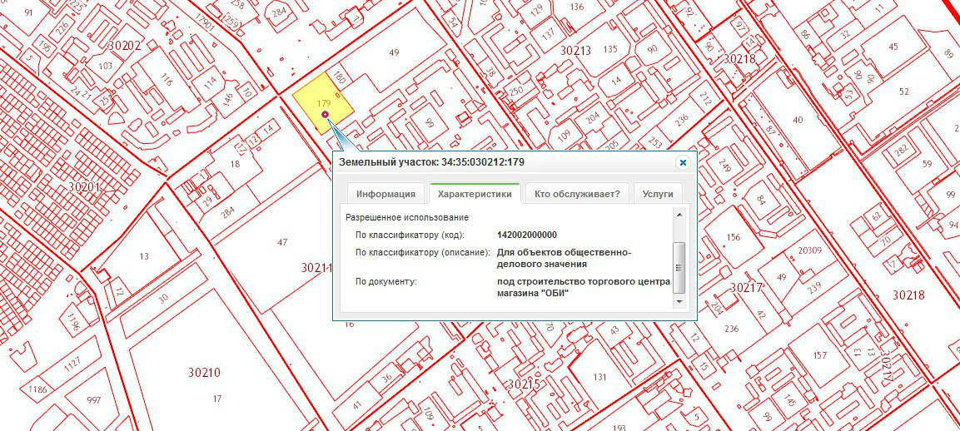Click the classifier code value 142002000000
960x431 pixels.
[x=527, y=235]
